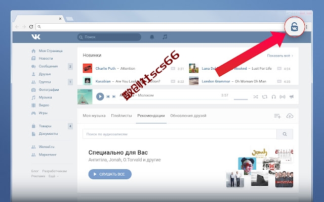Skip to next track in player

[114, 96]
